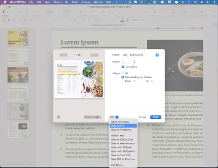Screen dimensions: 218x168
Task: Choose Save to iCloud Drive
Action: click(x=123, y=139)
